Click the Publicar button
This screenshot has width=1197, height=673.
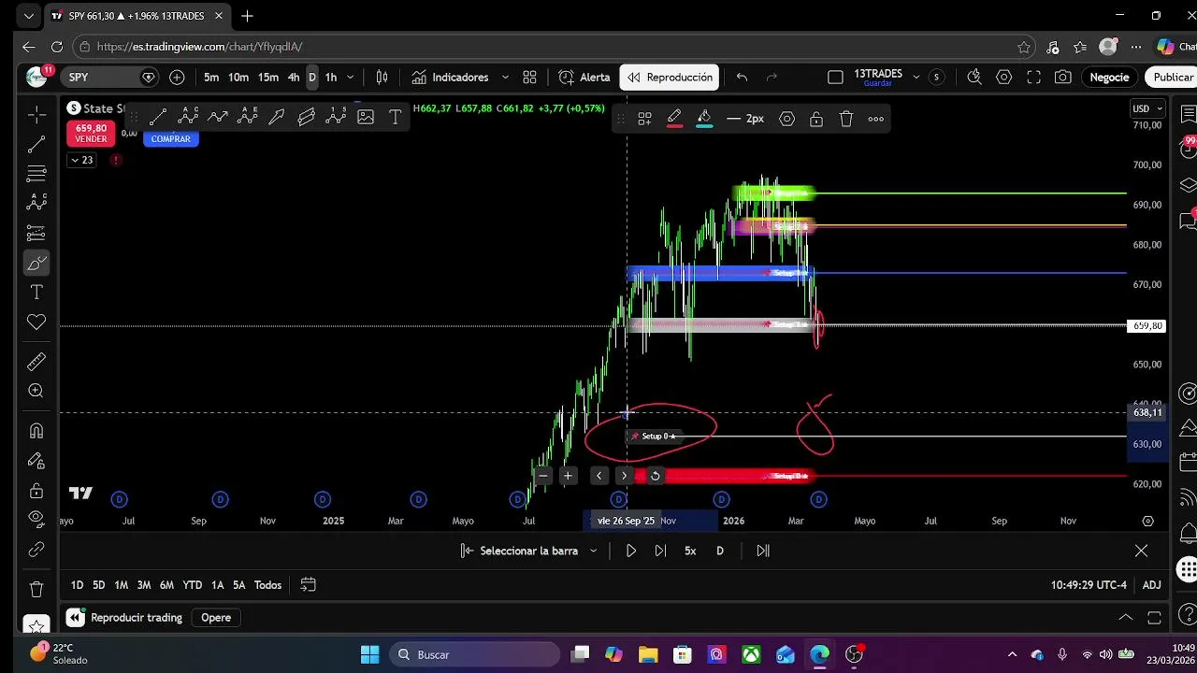[x=1172, y=78]
